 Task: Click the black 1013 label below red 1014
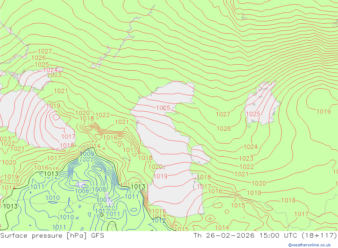pyautogui.click(x=10, y=207)
